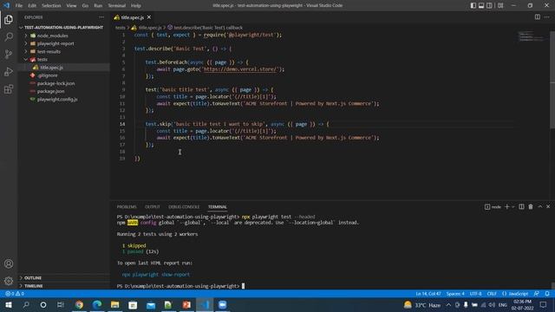This screenshot has width=555, height=312.
Task: Toggle secondary side bar visibility
Action: coord(489,5)
